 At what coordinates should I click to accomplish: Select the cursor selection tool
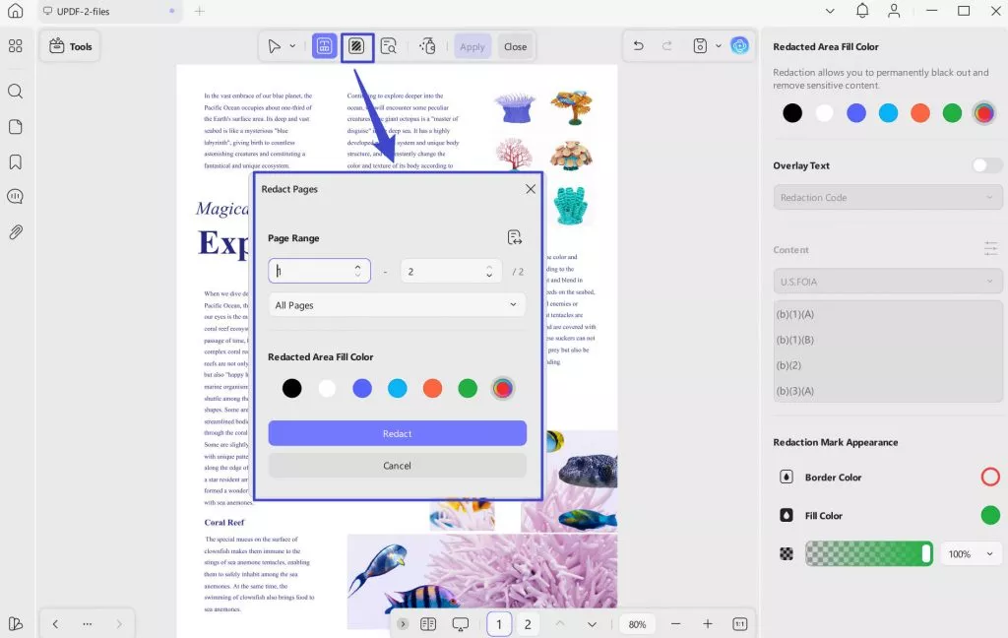tap(275, 46)
